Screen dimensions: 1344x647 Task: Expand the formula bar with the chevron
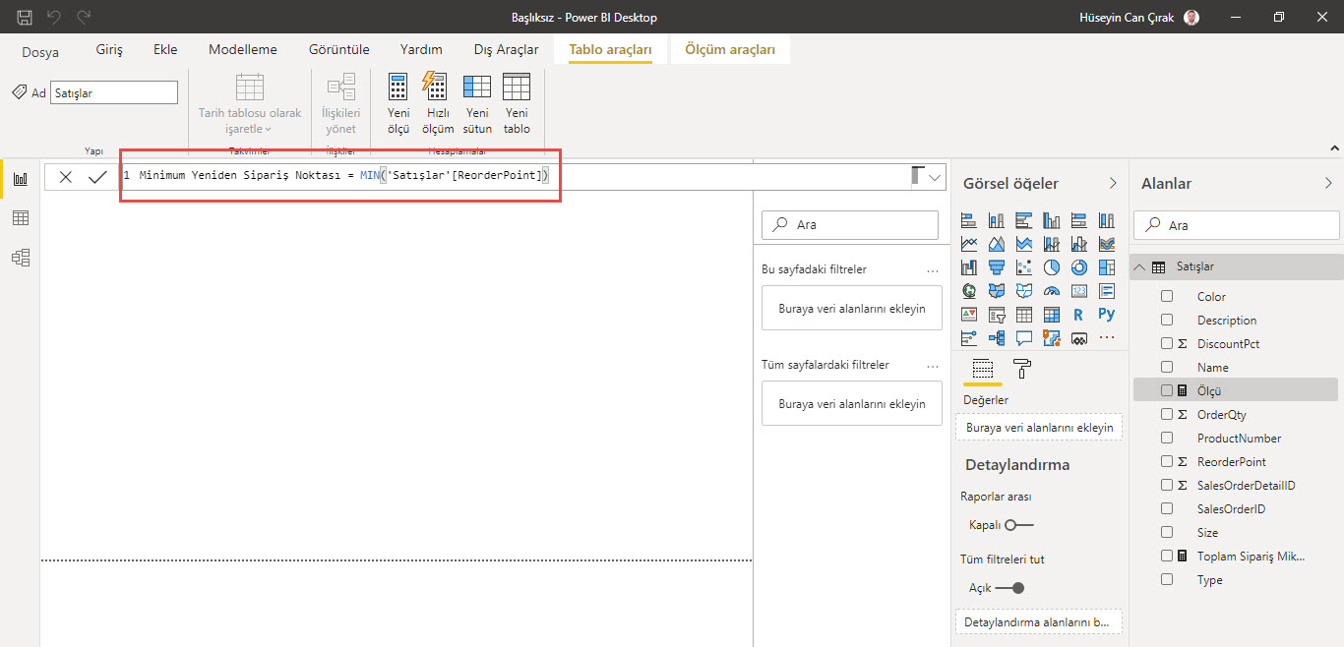(x=934, y=177)
